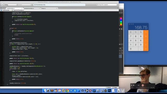
Task: Open Finder from the Dock
Action: 44,91
